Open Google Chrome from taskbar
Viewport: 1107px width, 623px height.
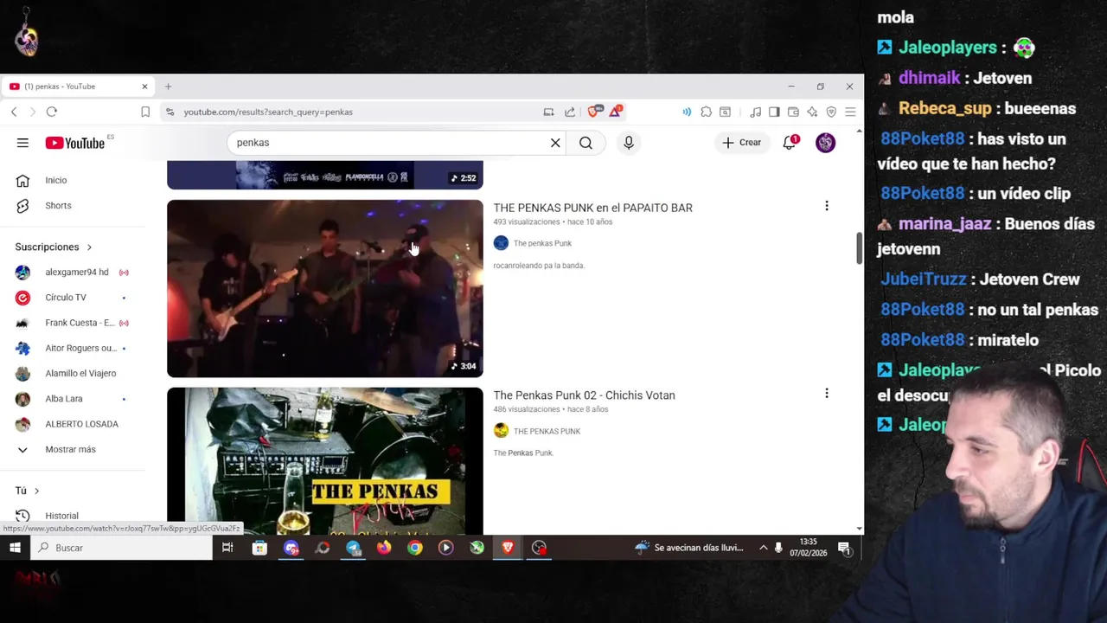click(415, 548)
